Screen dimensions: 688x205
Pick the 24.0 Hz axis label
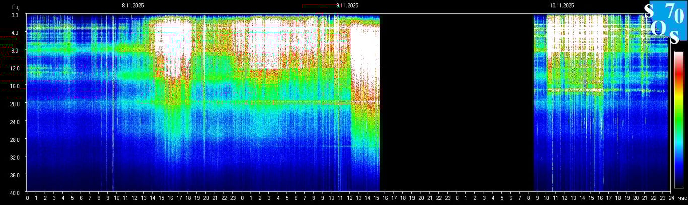pos(15,122)
